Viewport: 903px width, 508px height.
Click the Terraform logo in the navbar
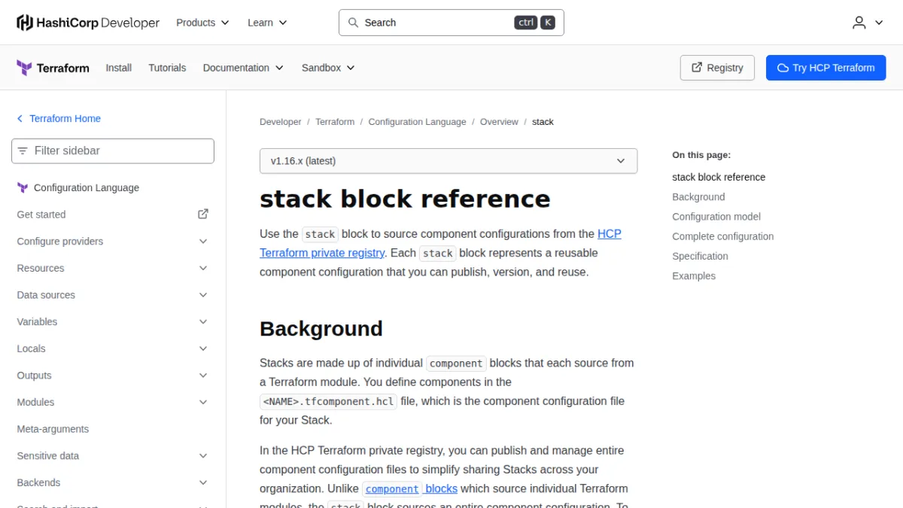click(x=53, y=68)
